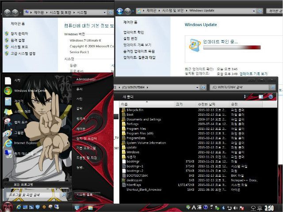The width and height of the screenshot is (283, 212).
Task: Expand System window address bar dropdown
Action: tap(104, 13)
